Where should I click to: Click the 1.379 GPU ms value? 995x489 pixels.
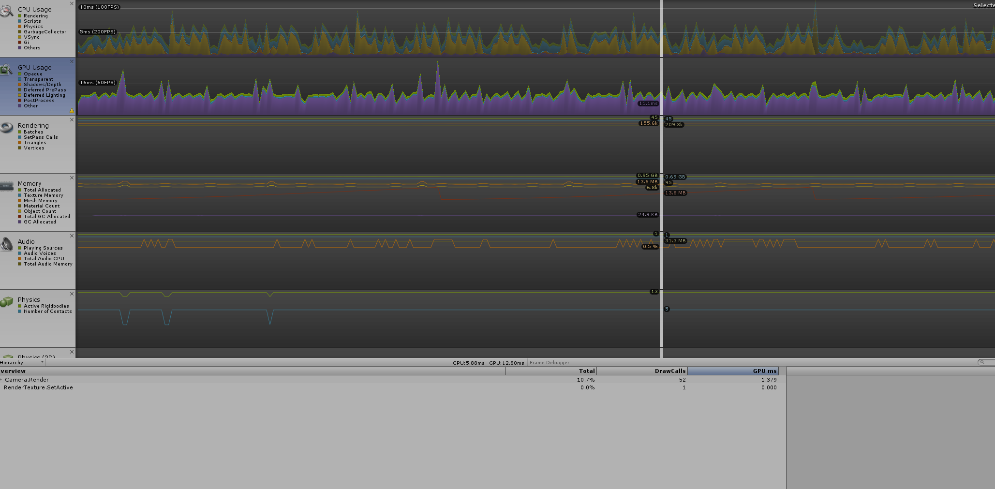[x=769, y=380]
